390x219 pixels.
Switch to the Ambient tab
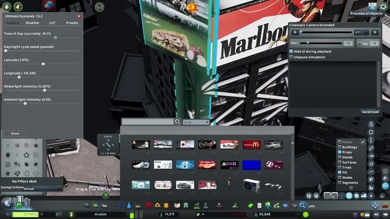[x=13, y=23]
